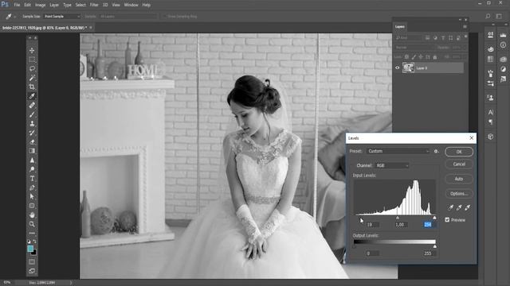510x286 pixels.
Task: Select the Healing Brush tool
Action: [x=32, y=105]
